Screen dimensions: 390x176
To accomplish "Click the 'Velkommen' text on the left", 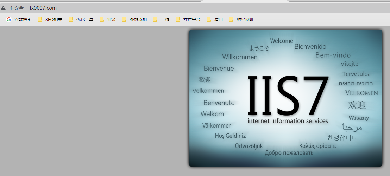I will click(x=208, y=91).
